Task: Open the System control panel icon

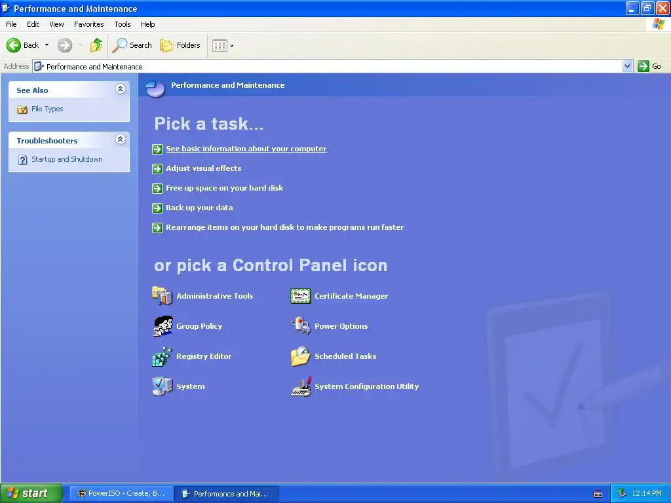Action: tap(163, 386)
